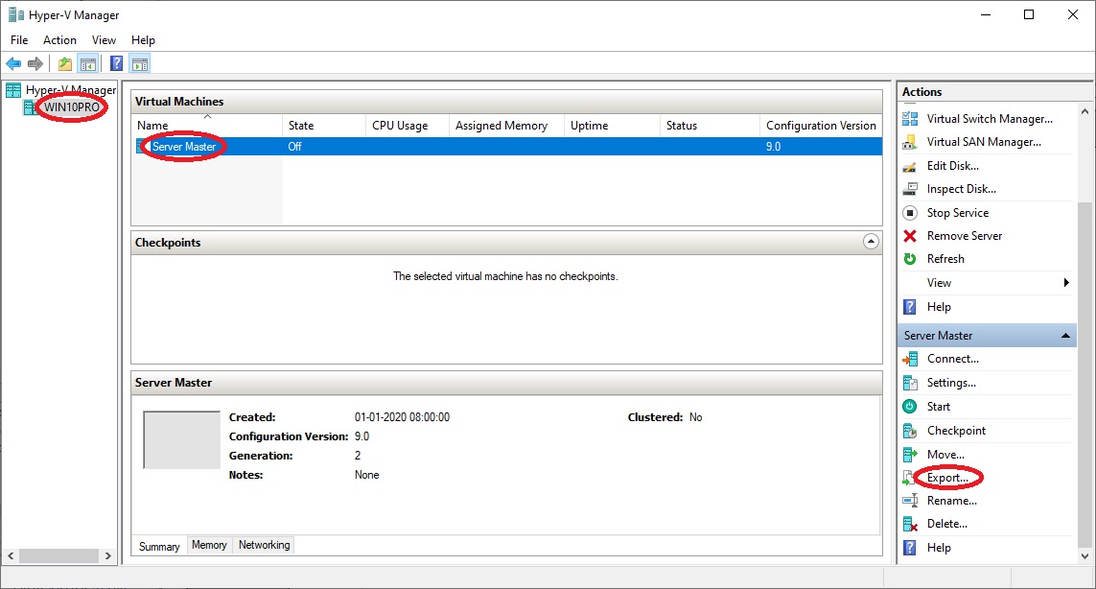Click Virtual Switch Manager... action
The height and width of the screenshot is (589, 1096).
point(990,119)
